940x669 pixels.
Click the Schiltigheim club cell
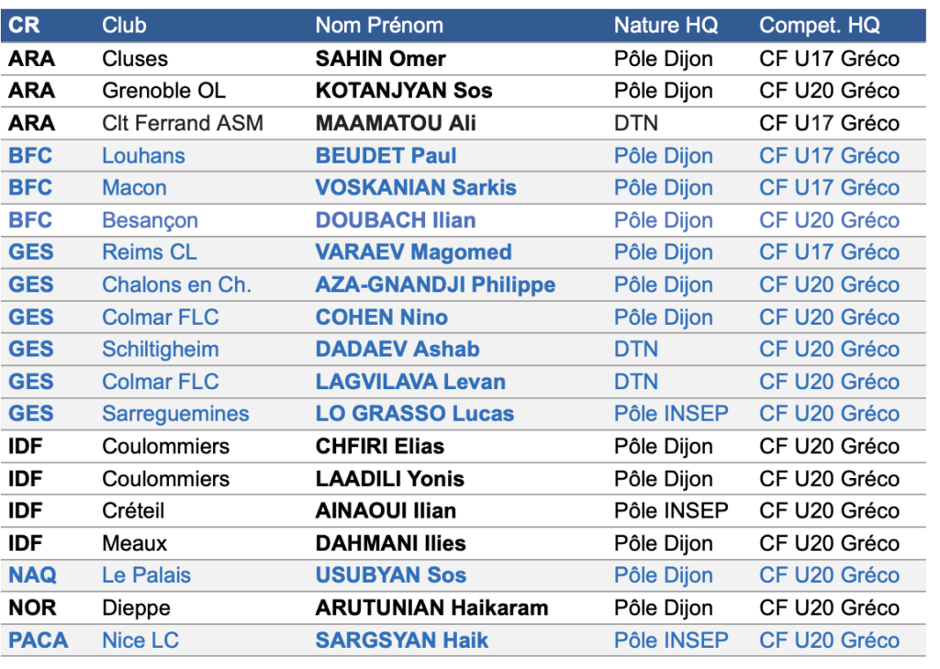161,350
